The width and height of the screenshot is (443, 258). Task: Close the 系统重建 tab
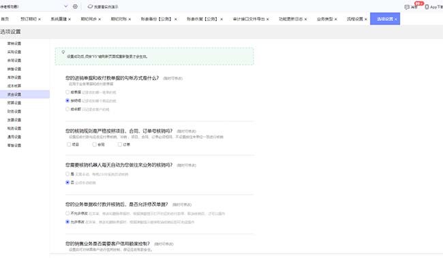point(70,19)
